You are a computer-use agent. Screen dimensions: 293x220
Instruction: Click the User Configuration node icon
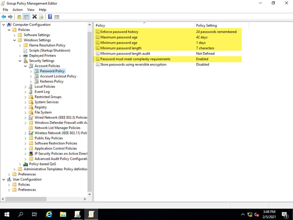pyautogui.click(x=9, y=179)
